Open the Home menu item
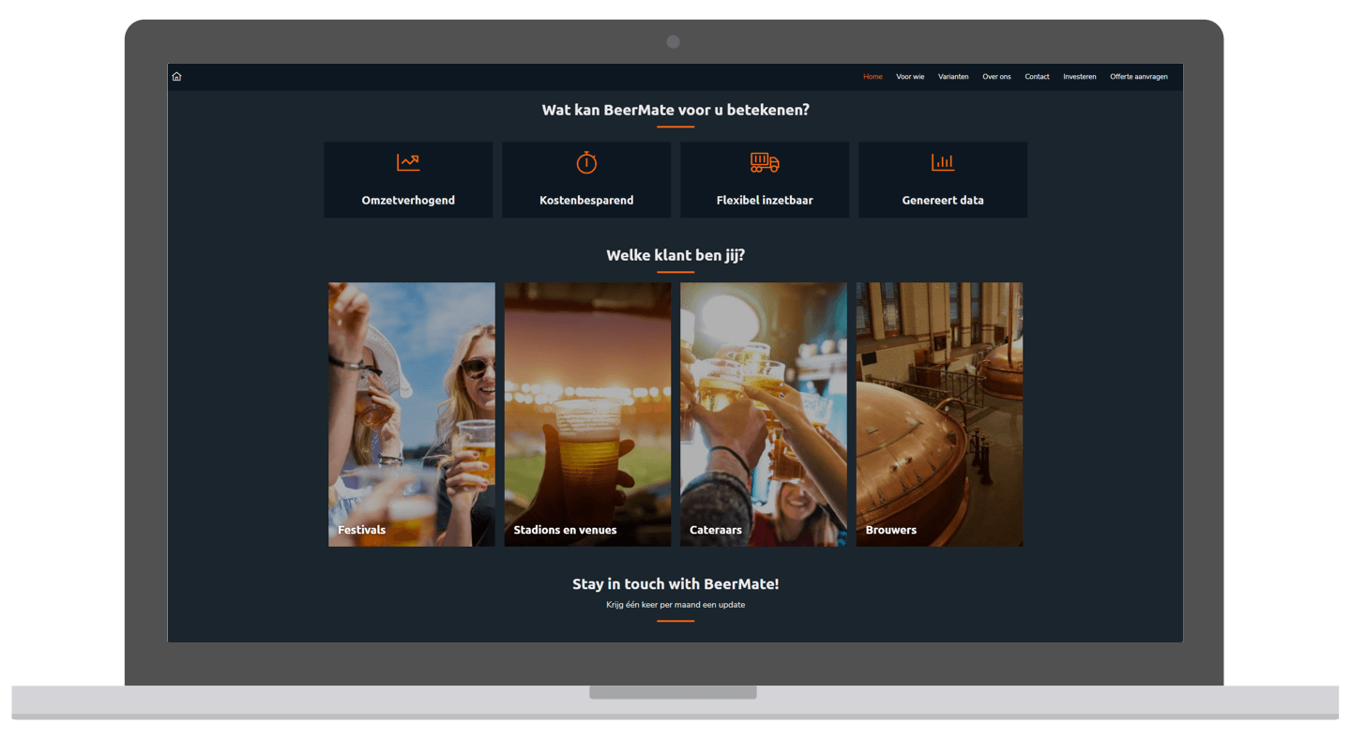This screenshot has height=739, width=1351. tap(873, 77)
